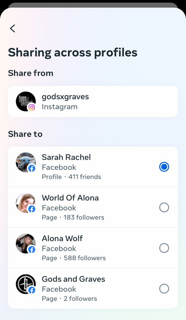Open the godsxgraves Share from profile card
Image resolution: width=186 pixels, height=320 pixels.
tap(93, 101)
